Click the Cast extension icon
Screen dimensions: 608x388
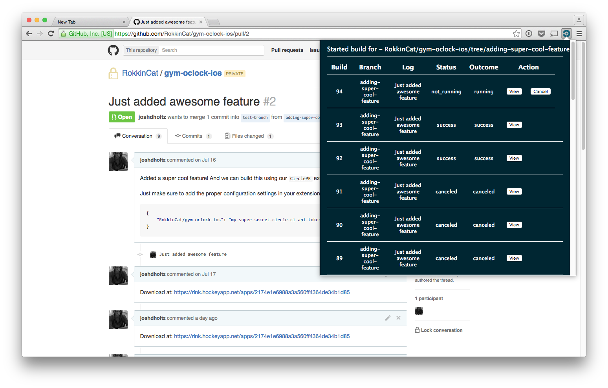click(554, 34)
